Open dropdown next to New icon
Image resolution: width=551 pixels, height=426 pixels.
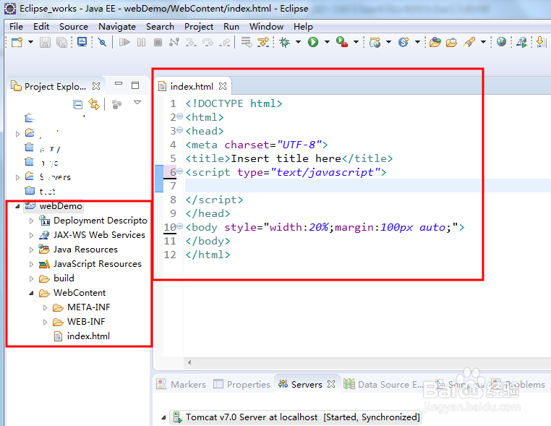(30, 42)
